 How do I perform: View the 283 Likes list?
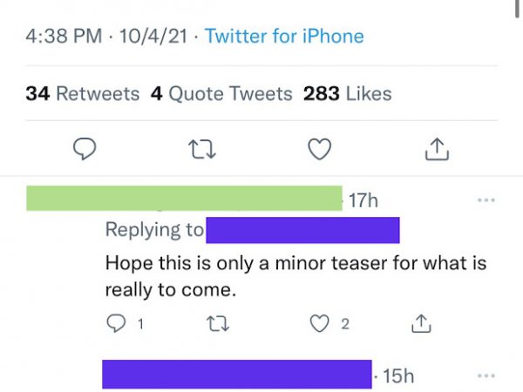coord(348,94)
